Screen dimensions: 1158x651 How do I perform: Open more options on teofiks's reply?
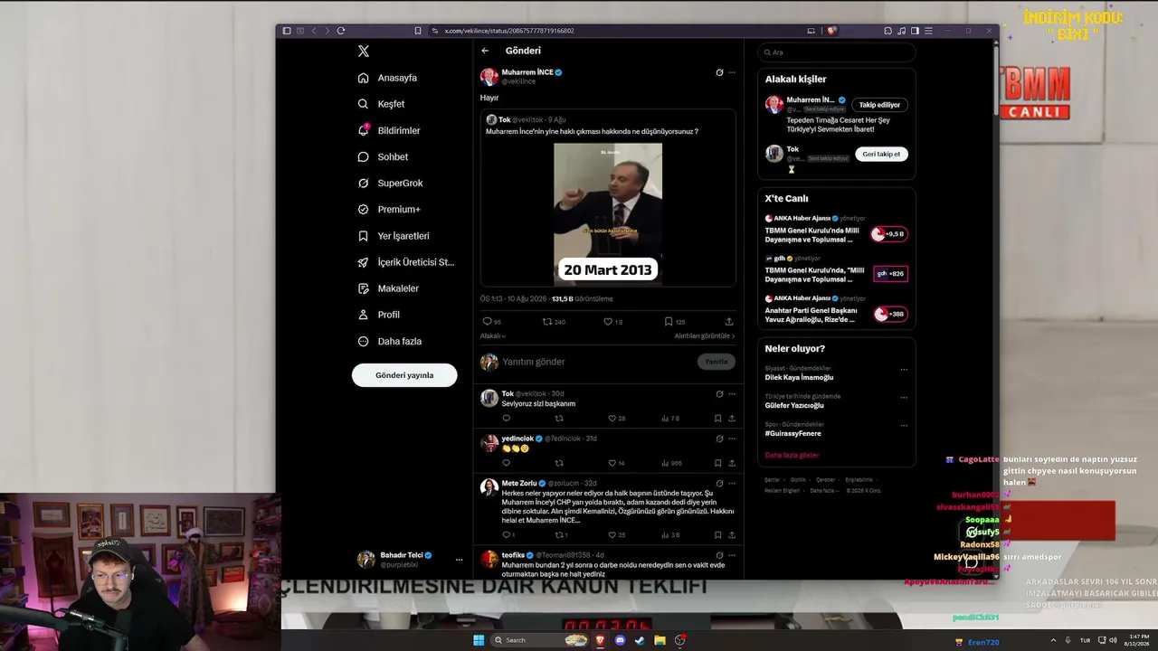click(732, 555)
